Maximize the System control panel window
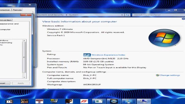Viewport: 185px width, 104px height. click(x=175, y=10)
